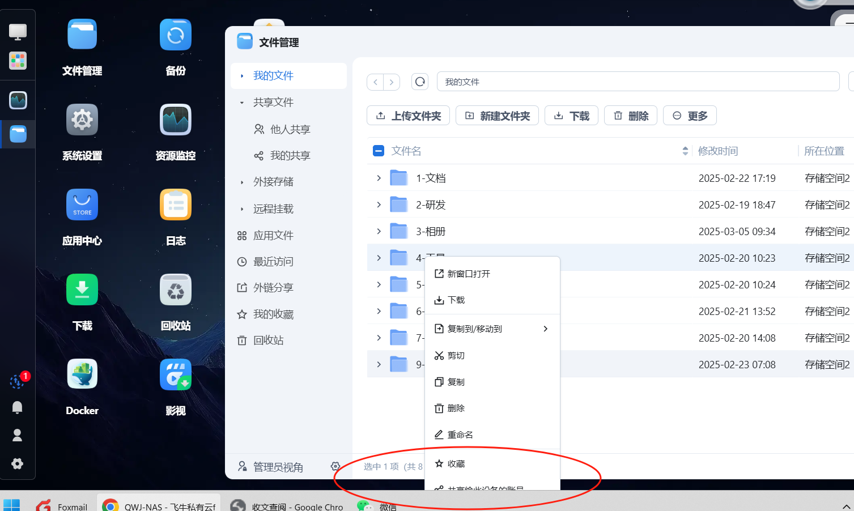Screen dimensions: 854x511
Task: Select file manager icon in left dock
Action: (18, 134)
